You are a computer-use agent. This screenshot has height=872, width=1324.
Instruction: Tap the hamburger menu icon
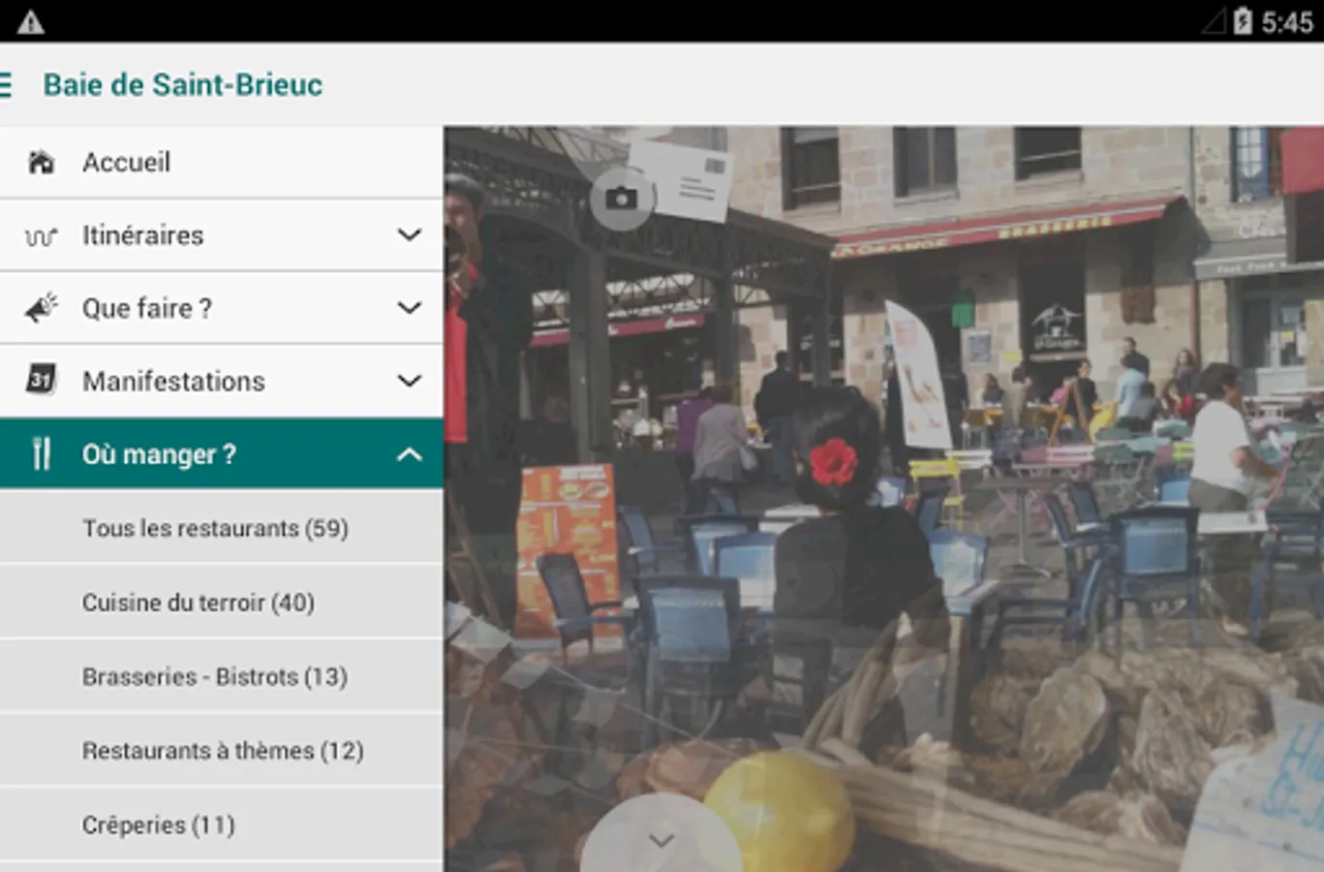click(5, 84)
